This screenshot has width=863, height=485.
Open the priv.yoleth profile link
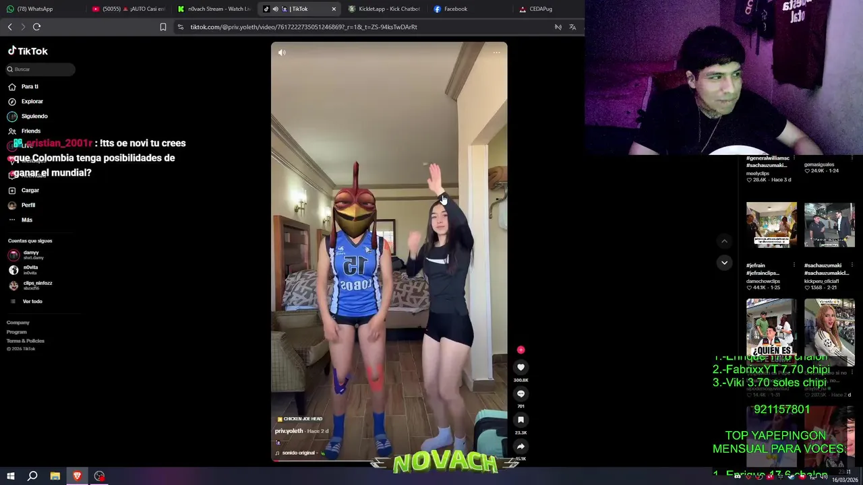click(x=289, y=431)
